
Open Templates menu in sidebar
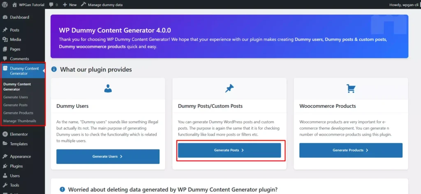pos(19,144)
